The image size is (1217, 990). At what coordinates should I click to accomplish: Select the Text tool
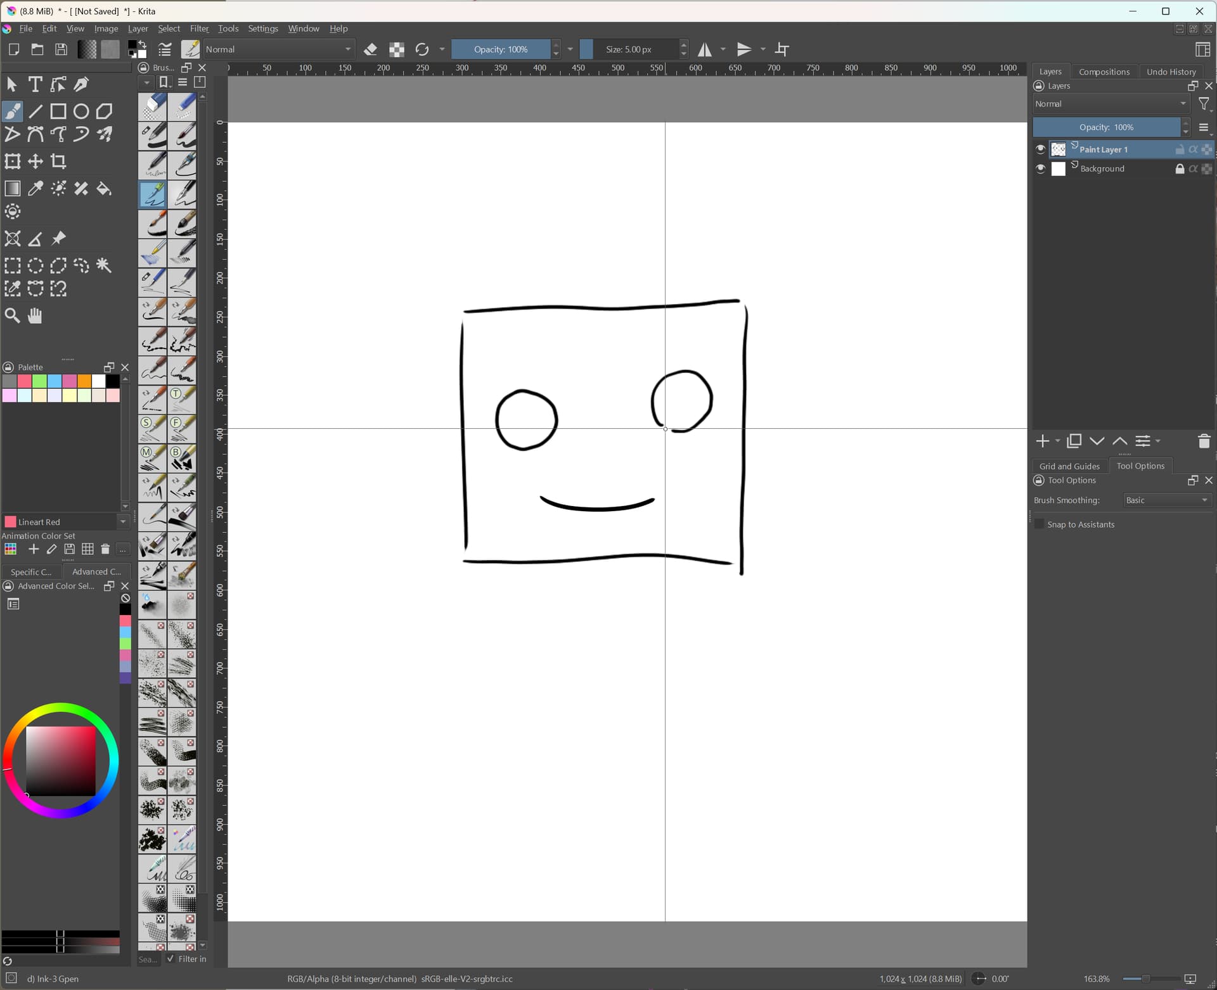point(35,84)
